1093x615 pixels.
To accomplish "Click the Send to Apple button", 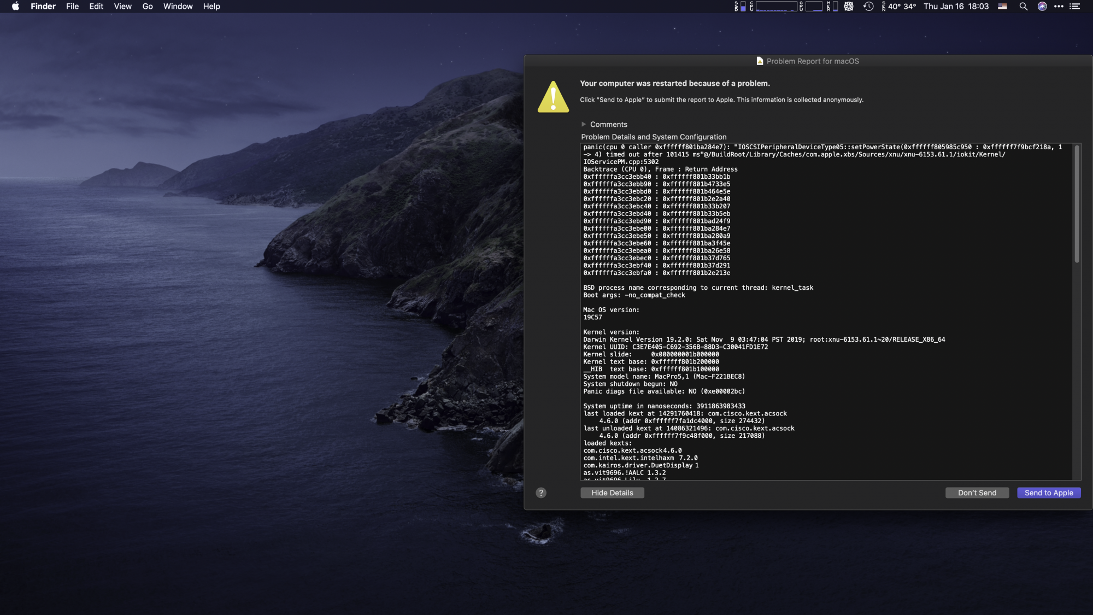I will pos(1049,493).
